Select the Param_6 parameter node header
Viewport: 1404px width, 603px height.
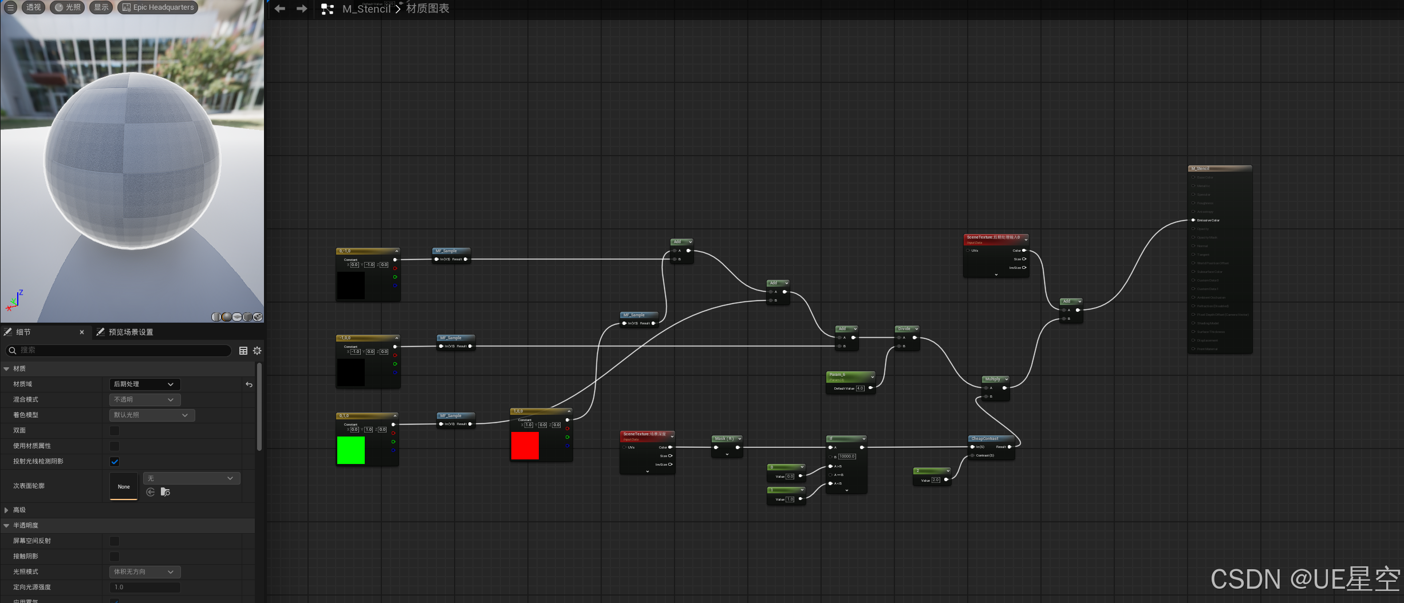850,376
